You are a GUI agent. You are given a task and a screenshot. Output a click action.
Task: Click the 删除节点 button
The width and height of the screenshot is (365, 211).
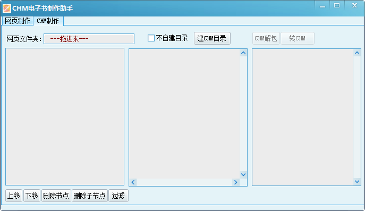coord(56,196)
